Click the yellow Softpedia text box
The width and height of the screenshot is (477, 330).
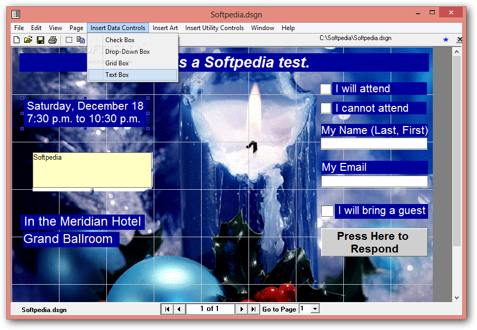[92, 170]
